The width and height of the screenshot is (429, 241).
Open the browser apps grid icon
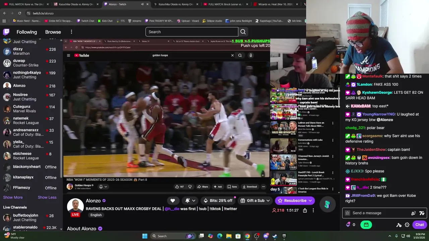click(4, 21)
